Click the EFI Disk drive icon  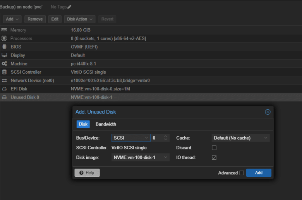pos(4,89)
